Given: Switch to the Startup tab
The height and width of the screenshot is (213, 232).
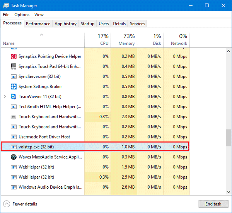Looking at the screenshot, I should [87, 24].
